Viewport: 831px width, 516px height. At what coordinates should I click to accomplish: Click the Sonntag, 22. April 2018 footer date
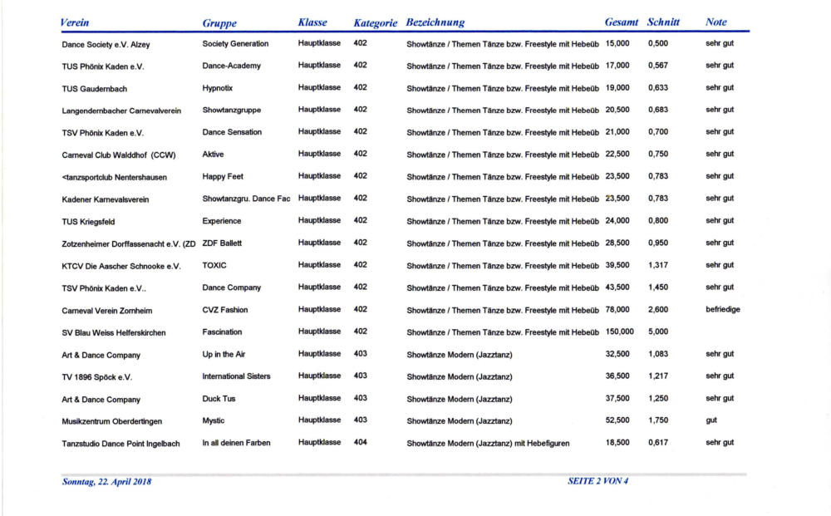coord(106,482)
